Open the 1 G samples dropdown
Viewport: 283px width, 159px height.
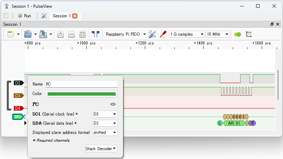[x=187, y=34]
